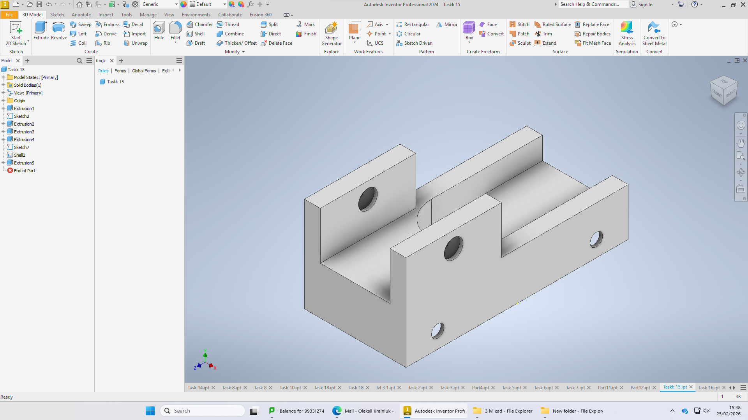The height and width of the screenshot is (420, 748).
Task: Select the Emboss tool
Action: [x=108, y=24]
